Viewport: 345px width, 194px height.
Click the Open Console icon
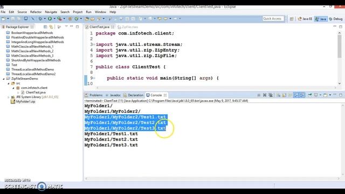[325, 95]
